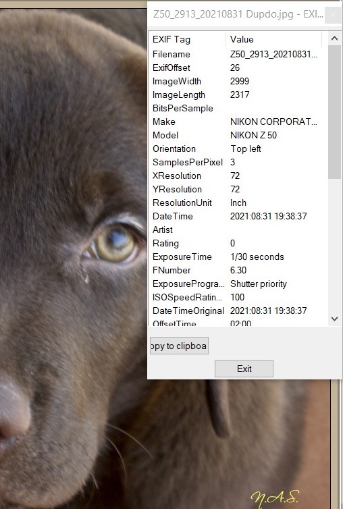Viewport: 343px width, 509px height.
Task: Select the ExposureTime row
Action: click(238, 257)
